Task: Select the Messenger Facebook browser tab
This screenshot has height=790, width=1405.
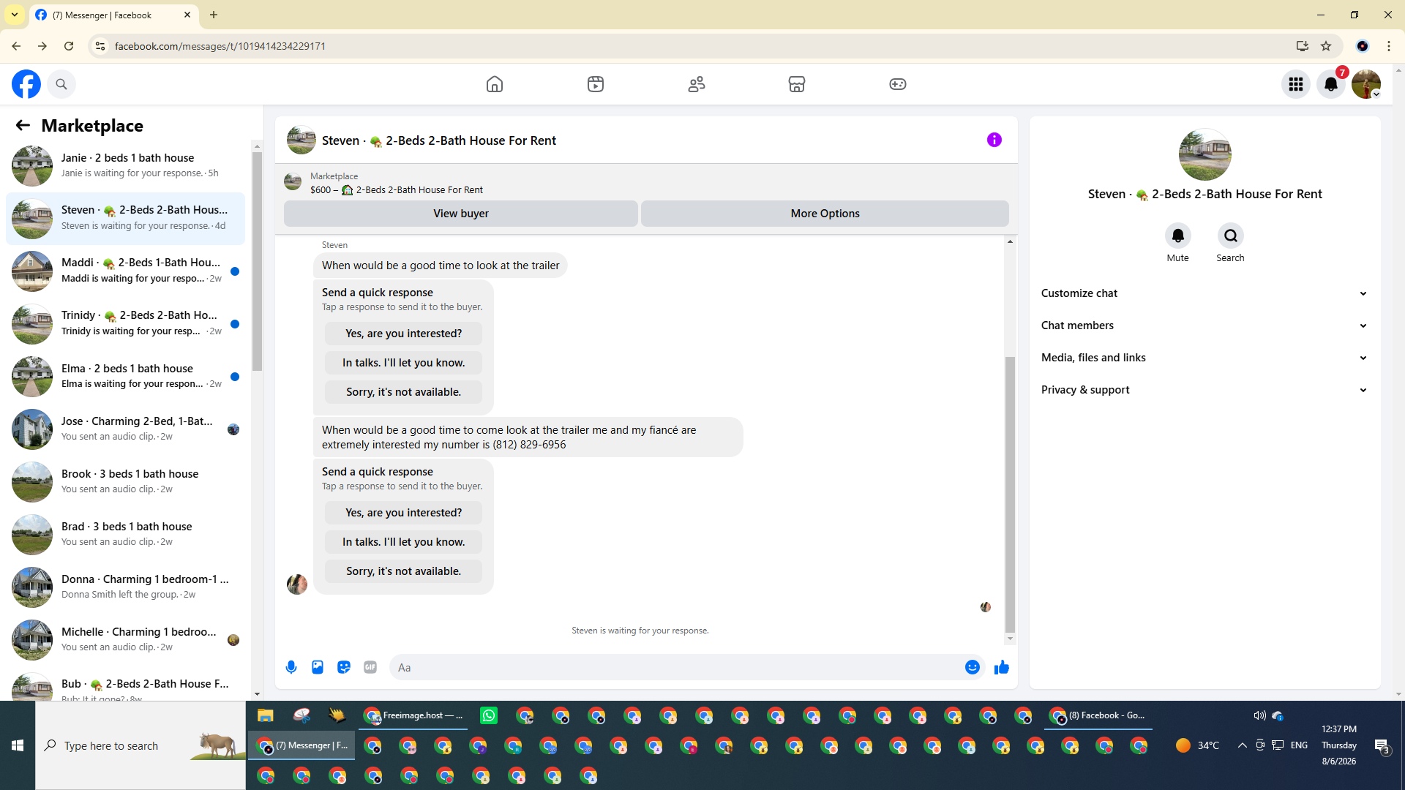Action: pyautogui.click(x=113, y=15)
